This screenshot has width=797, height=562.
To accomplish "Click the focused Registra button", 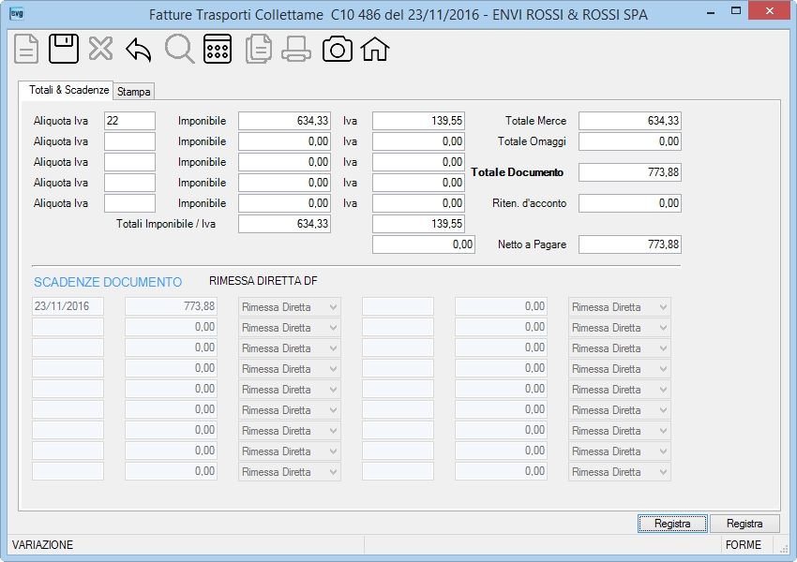I will [x=672, y=524].
